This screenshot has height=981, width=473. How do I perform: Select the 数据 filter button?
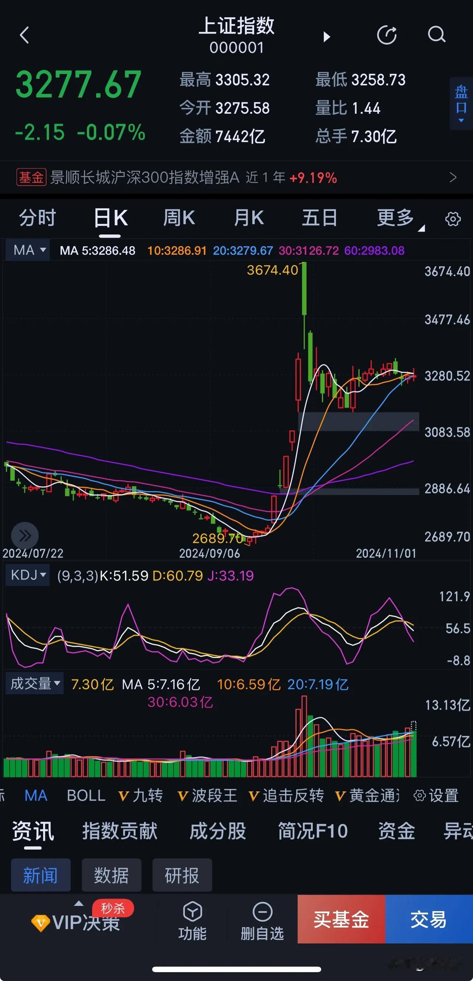pyautogui.click(x=111, y=875)
